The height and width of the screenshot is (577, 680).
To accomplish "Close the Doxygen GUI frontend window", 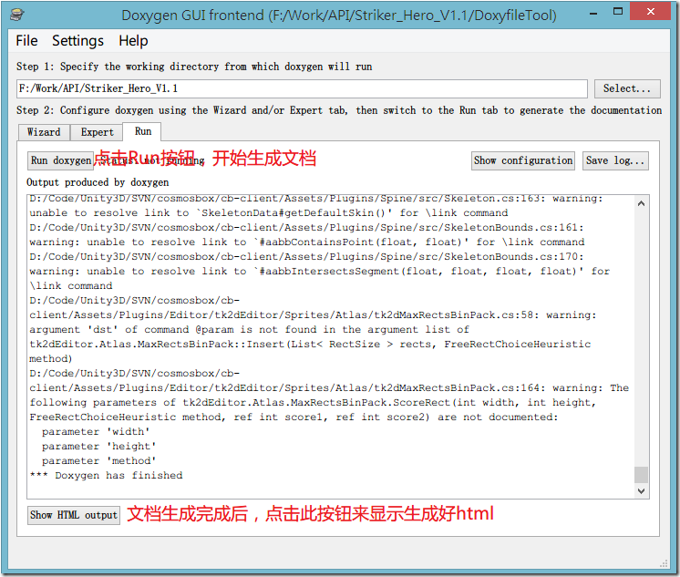I will pyautogui.click(x=650, y=11).
